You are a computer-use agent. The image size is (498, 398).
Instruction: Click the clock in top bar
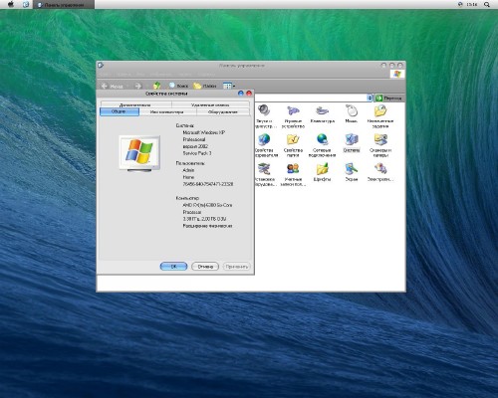tap(471, 4)
